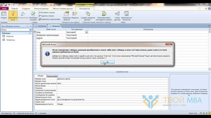This screenshot has height=118, width=211.
Task: Toggle the Страница свойств property sheet
Action: point(66,16)
